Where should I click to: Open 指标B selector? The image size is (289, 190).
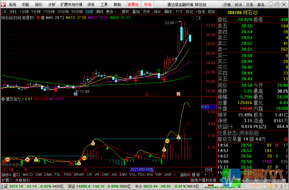click(x=185, y=175)
